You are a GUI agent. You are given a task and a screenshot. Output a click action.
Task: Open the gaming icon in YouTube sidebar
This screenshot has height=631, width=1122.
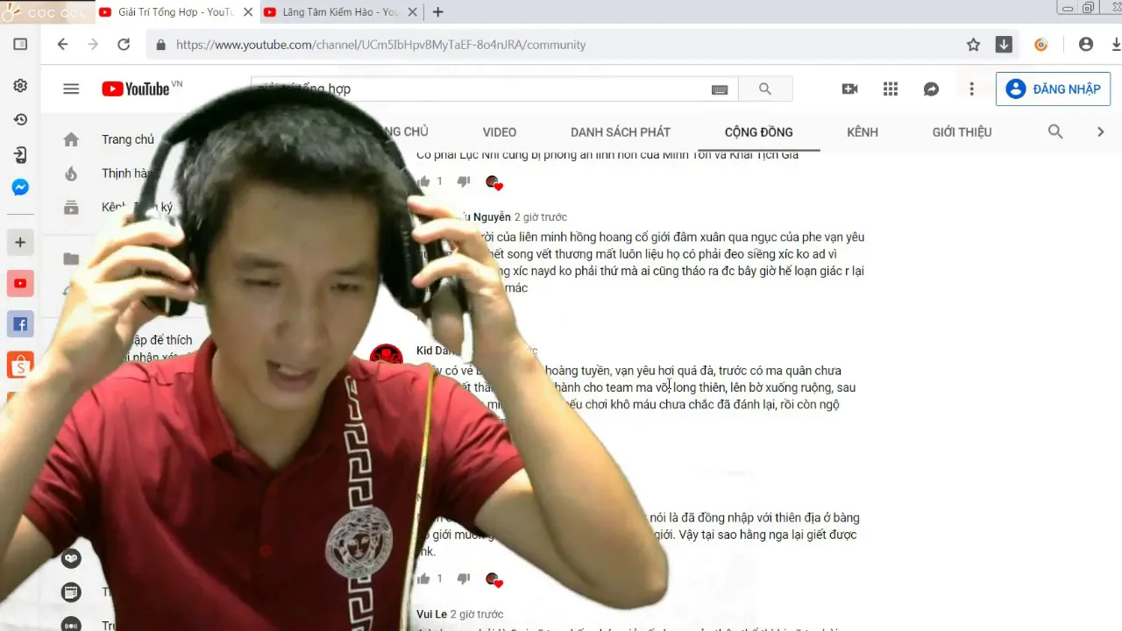point(71,557)
